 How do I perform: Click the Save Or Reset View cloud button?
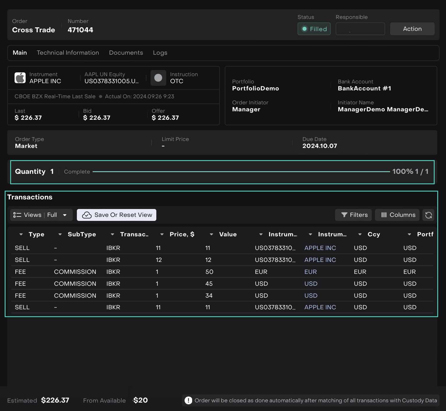pyautogui.click(x=116, y=215)
